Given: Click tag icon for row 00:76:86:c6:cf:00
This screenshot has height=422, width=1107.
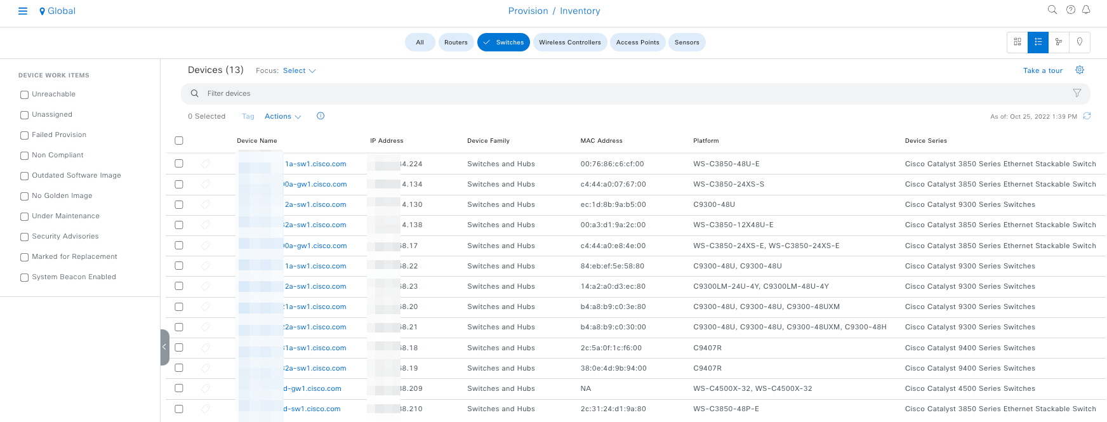Looking at the screenshot, I should tap(206, 164).
